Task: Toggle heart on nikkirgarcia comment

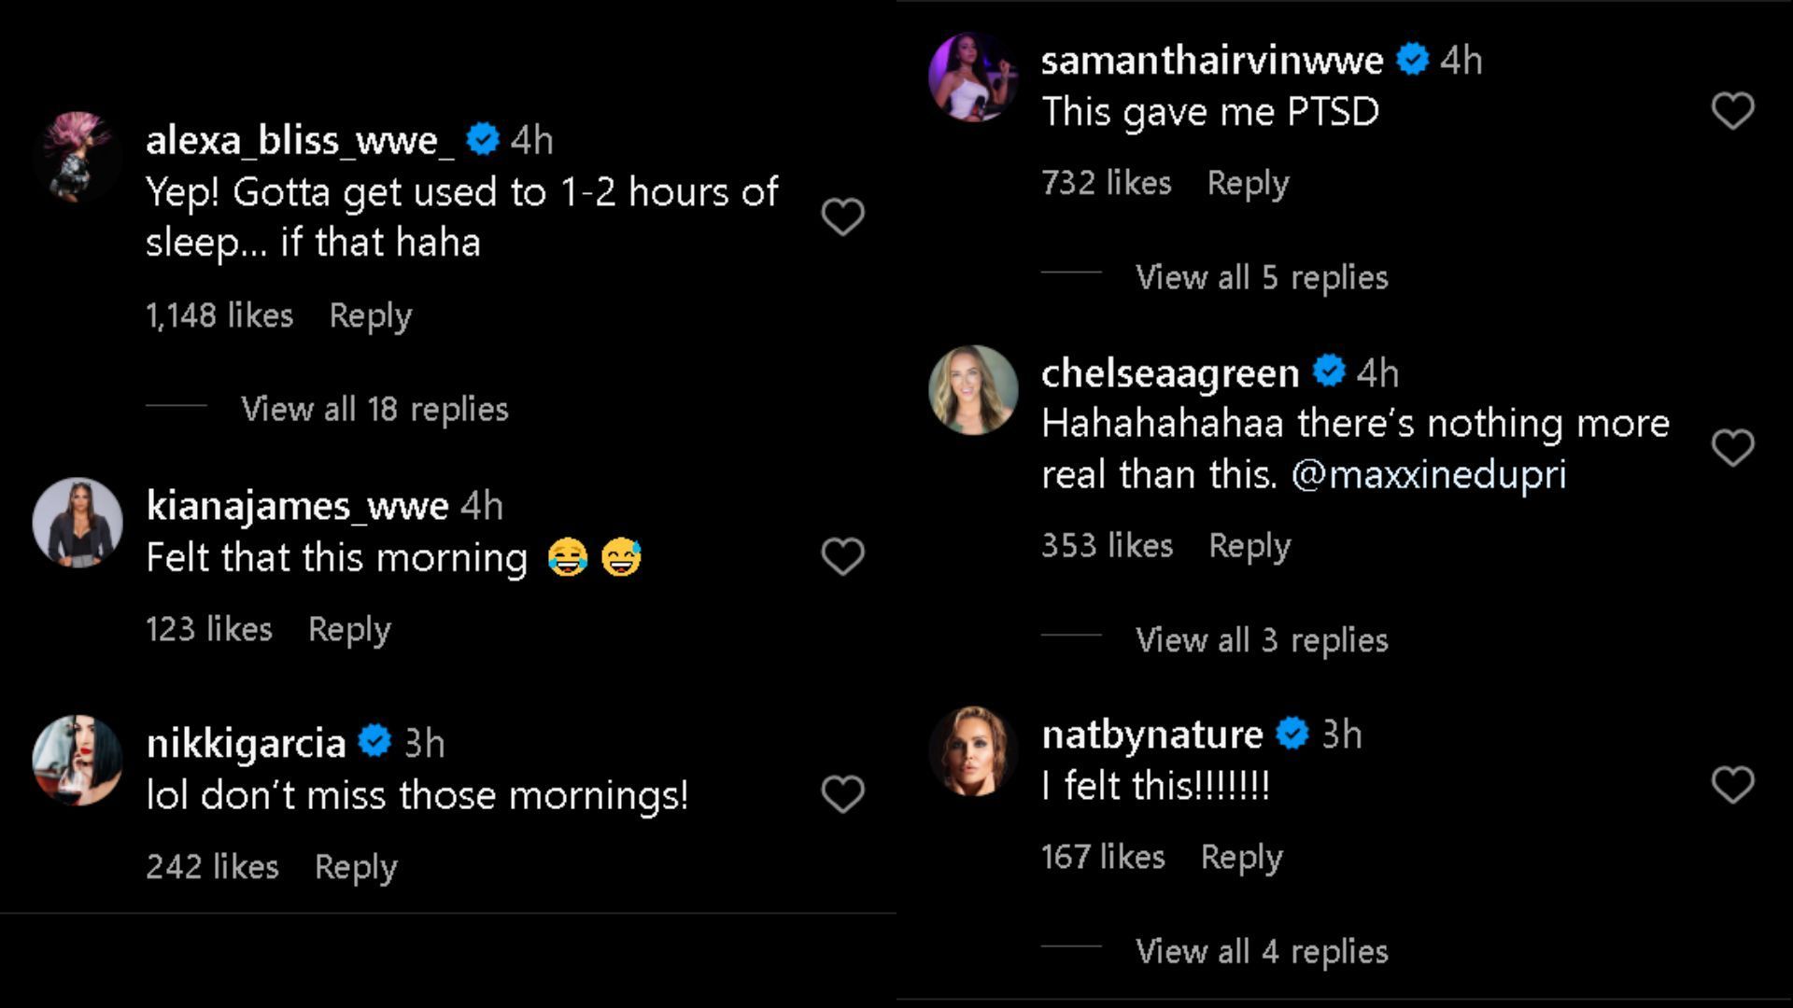Action: click(842, 796)
